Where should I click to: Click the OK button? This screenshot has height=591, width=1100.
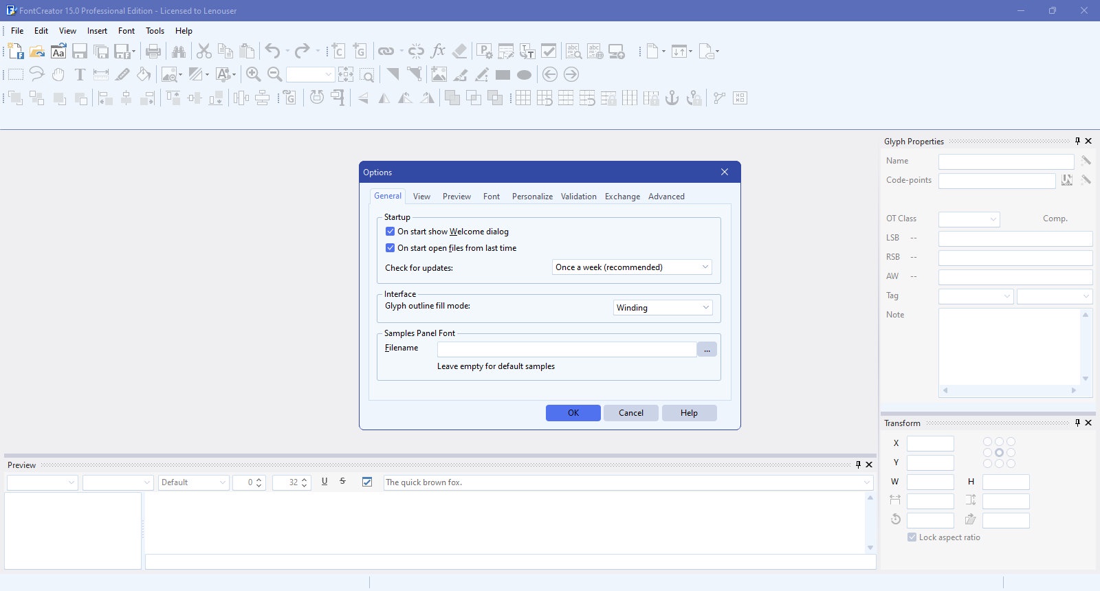point(573,413)
